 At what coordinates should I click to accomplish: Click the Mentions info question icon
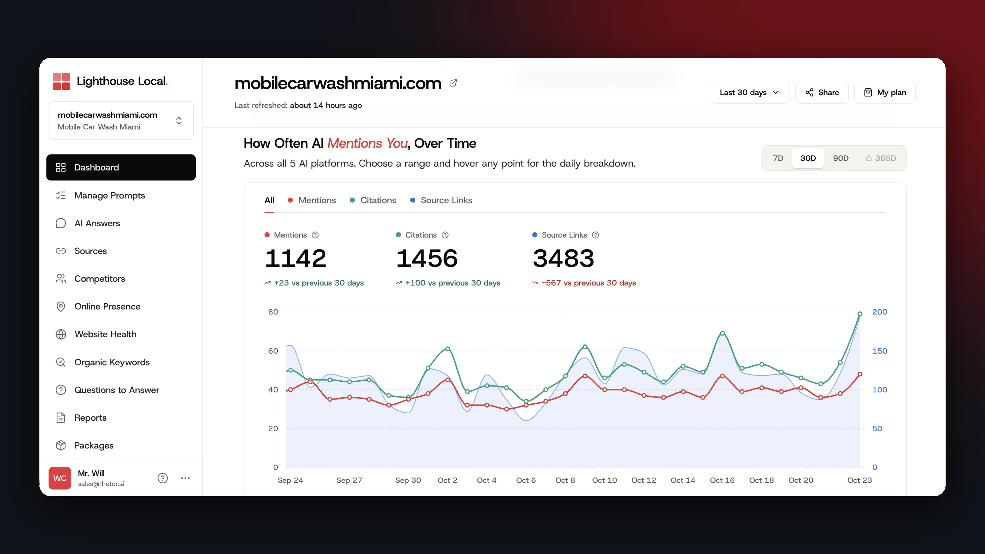click(315, 235)
